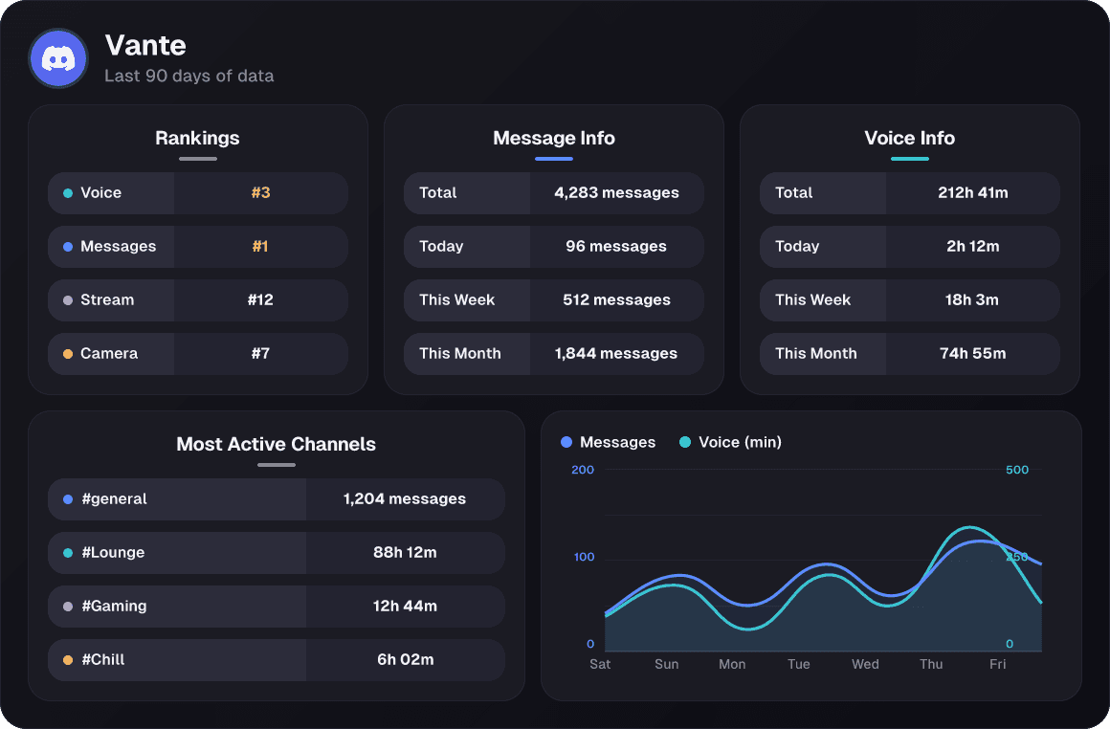Viewport: 1110px width, 729px height.
Task: Click the Mon label on chart axis
Action: [x=732, y=664]
